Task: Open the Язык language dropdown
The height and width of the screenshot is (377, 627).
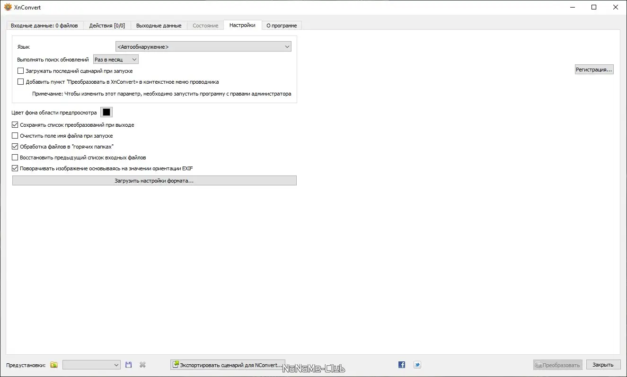Action: [203, 46]
